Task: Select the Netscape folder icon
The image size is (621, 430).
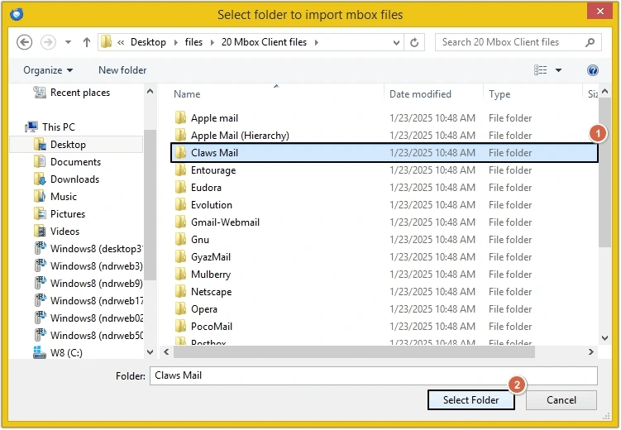Action: pyautogui.click(x=180, y=292)
